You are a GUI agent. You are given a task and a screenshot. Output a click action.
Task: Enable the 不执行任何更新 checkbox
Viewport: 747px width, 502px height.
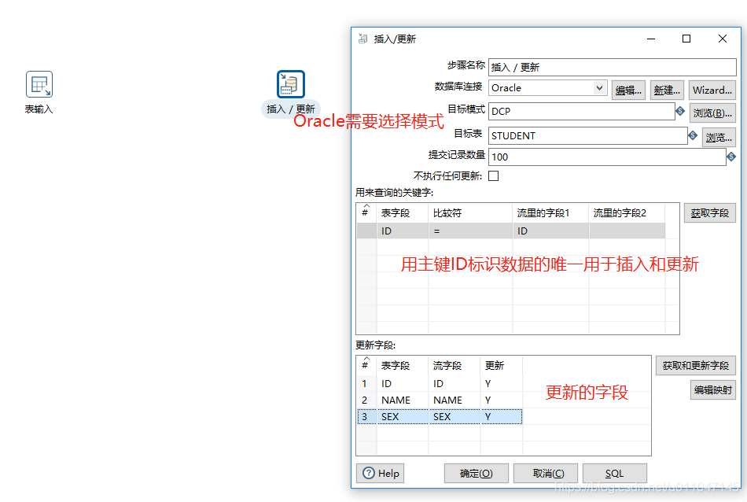click(x=495, y=175)
